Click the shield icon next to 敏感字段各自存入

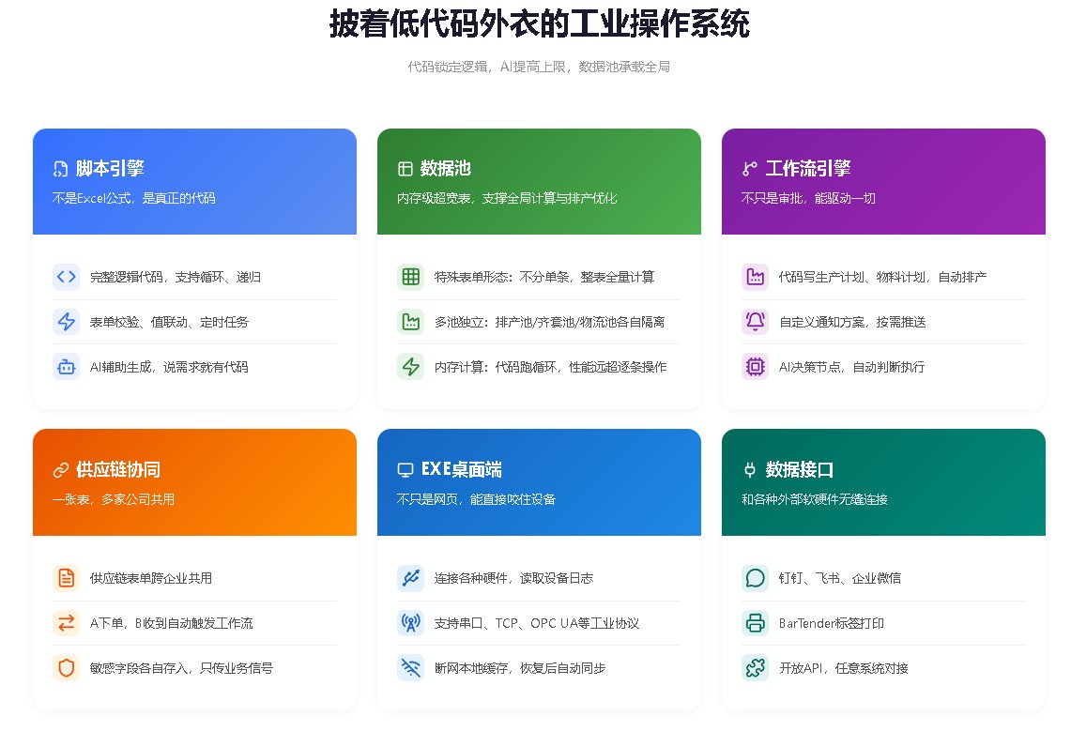pos(67,669)
